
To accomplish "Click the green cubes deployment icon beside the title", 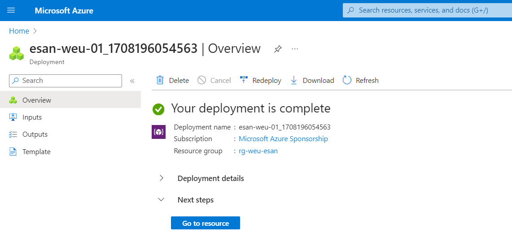I will tap(17, 53).
